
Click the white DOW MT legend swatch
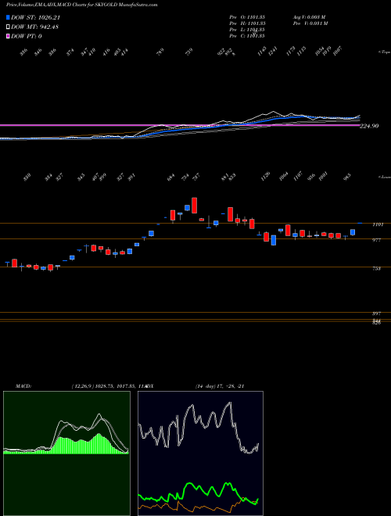[8, 27]
